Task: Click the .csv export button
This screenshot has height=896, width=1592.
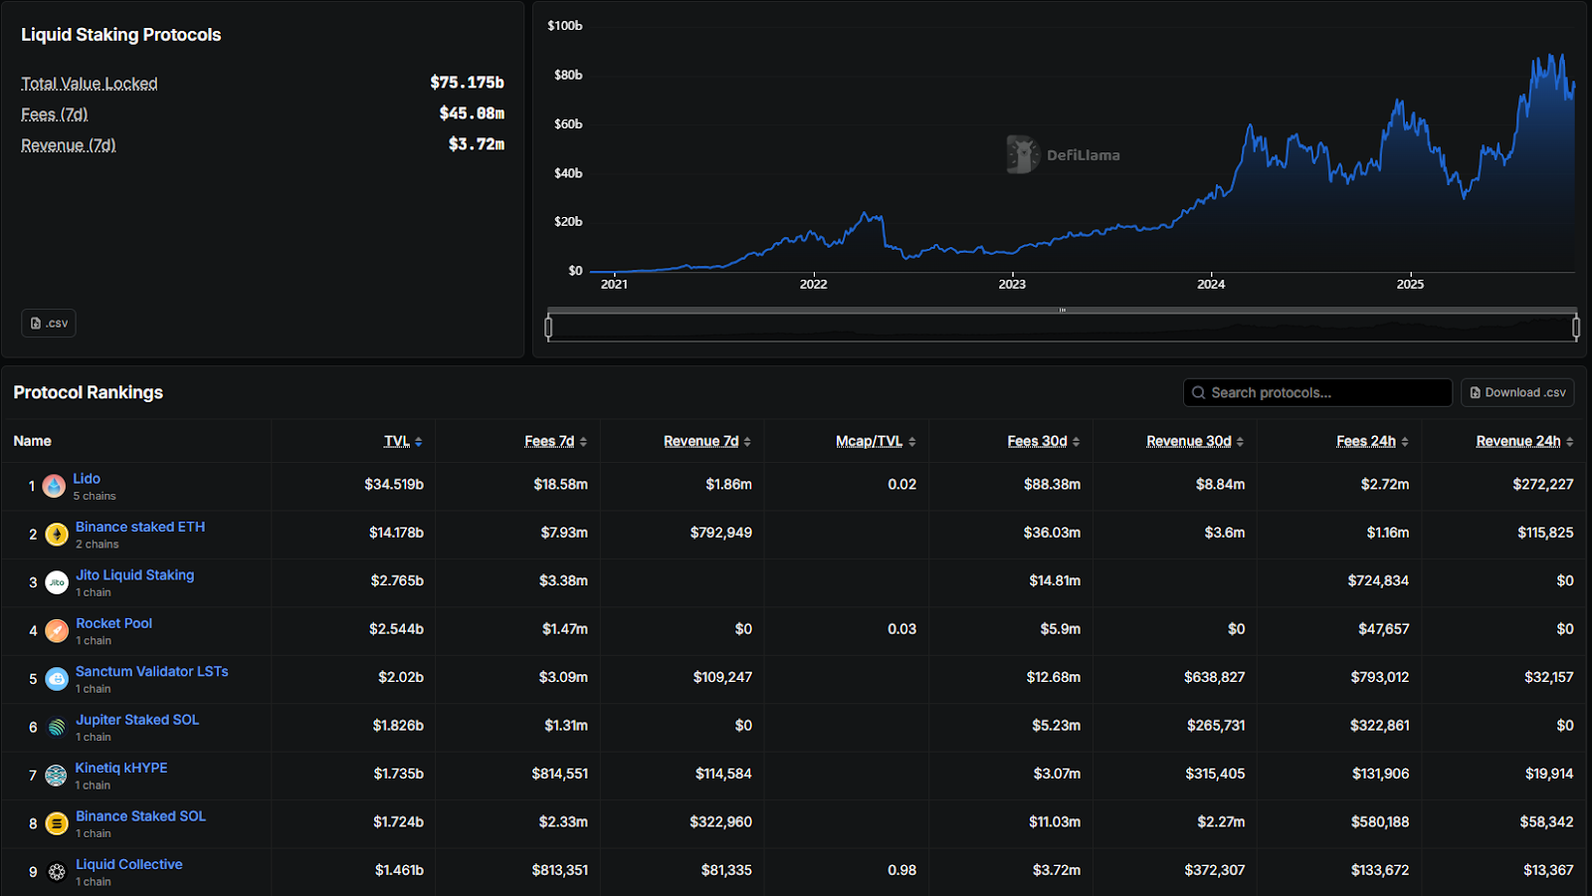Action: (48, 323)
